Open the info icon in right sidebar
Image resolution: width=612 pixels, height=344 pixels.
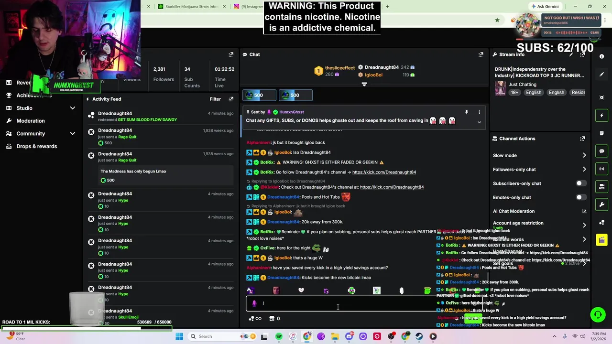click(x=601, y=56)
